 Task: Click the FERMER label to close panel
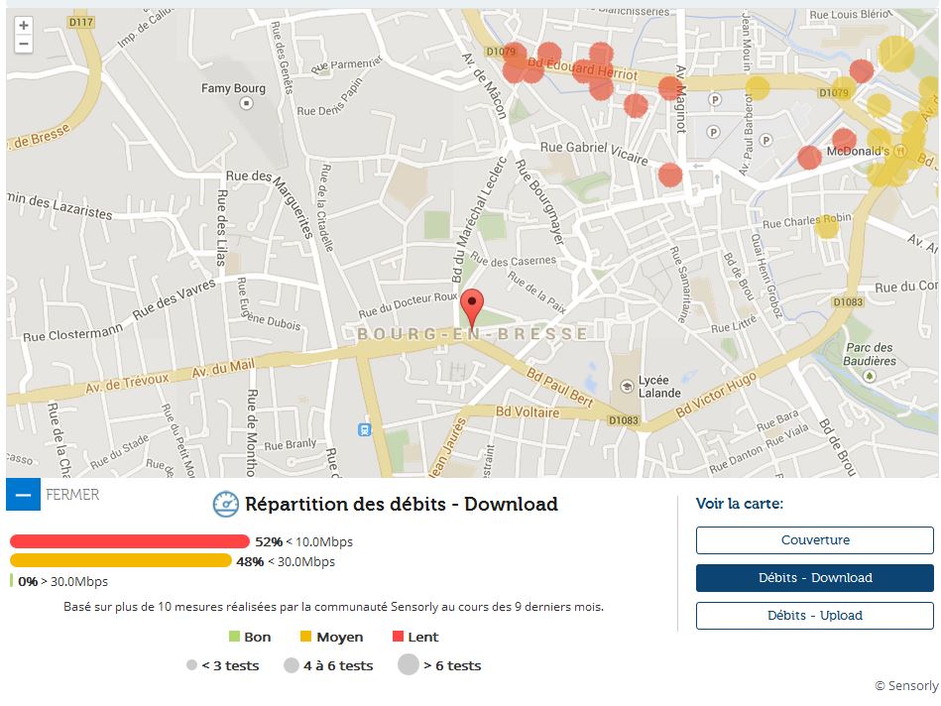(72, 494)
